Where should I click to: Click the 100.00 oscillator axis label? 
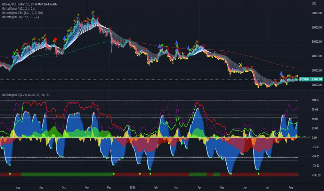[x=316, y=100]
